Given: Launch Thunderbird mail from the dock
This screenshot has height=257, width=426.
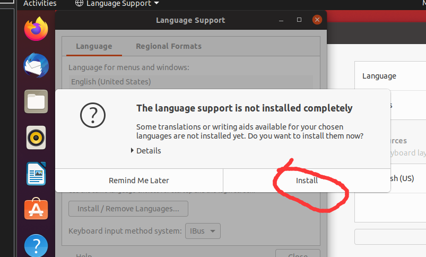Looking at the screenshot, I should point(36,66).
